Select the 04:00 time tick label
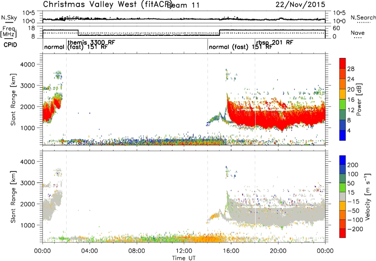The height and width of the screenshot is (261, 376). [x=89, y=251]
